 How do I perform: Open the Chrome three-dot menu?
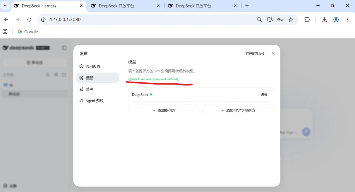point(347,19)
